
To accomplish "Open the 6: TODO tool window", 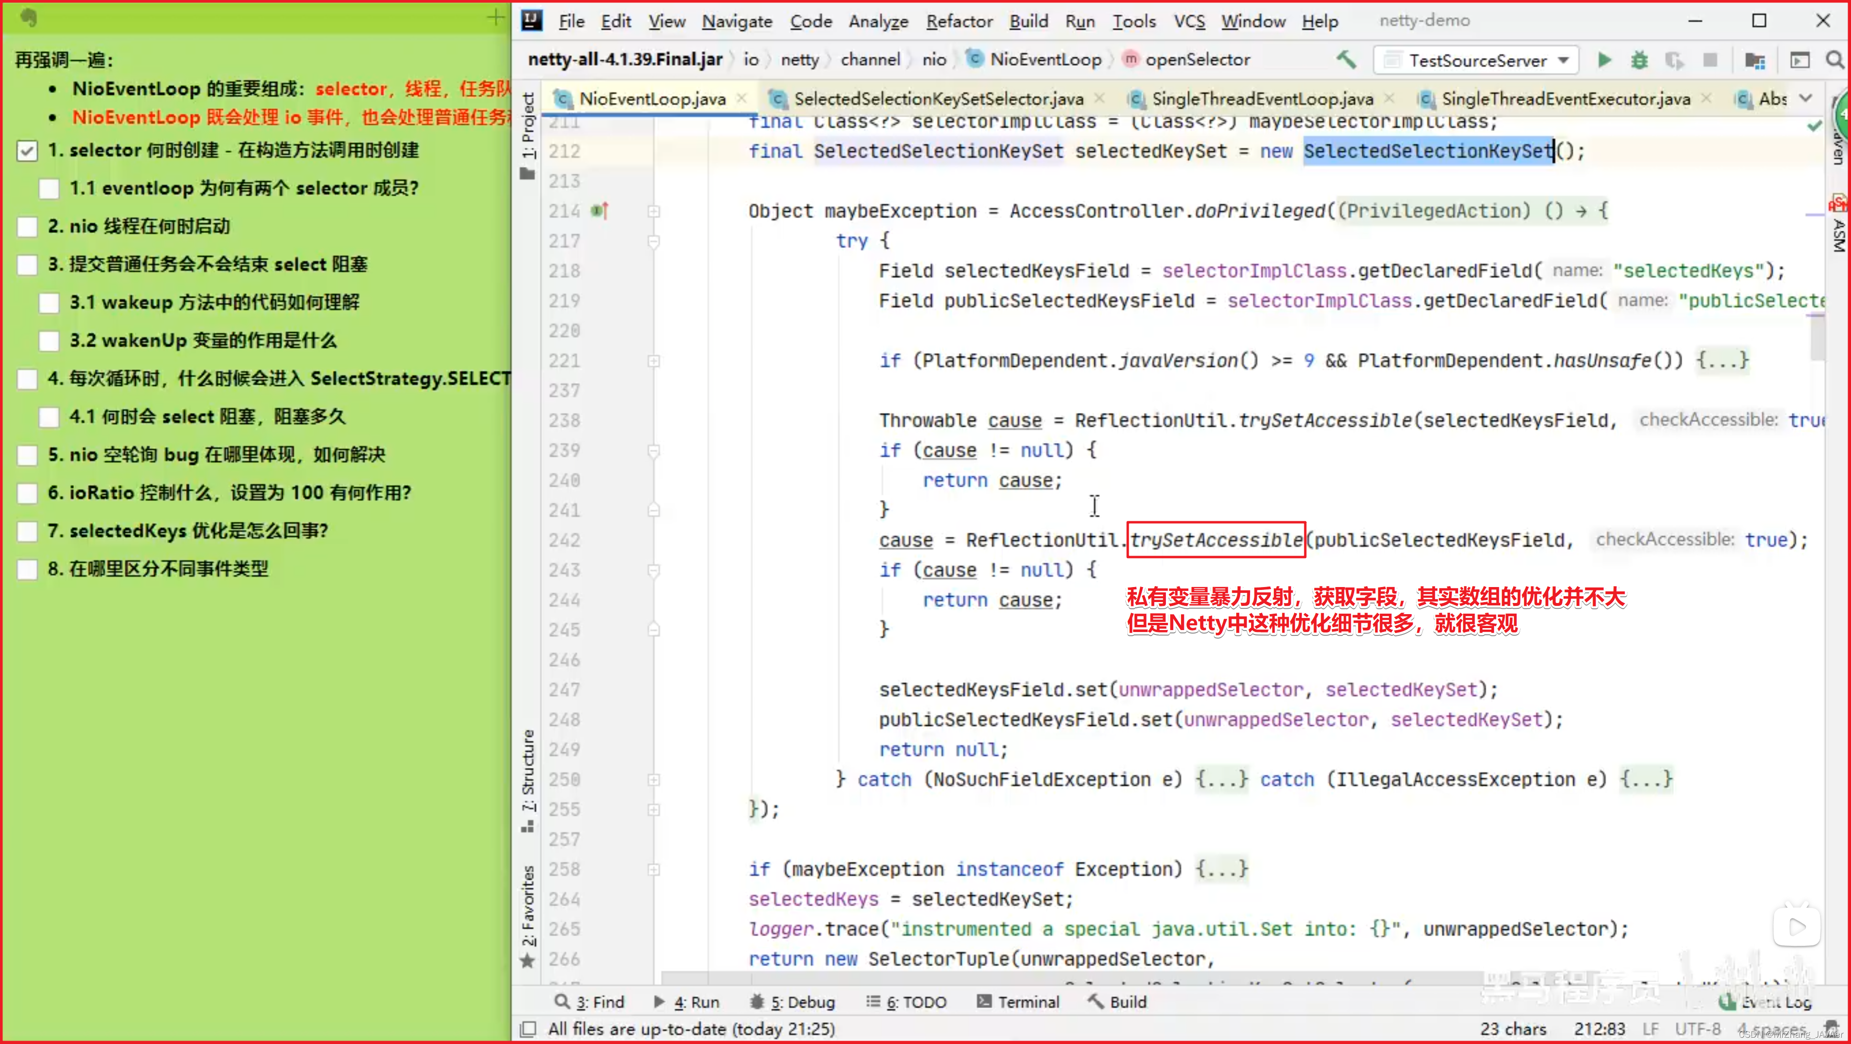I will point(906,1001).
